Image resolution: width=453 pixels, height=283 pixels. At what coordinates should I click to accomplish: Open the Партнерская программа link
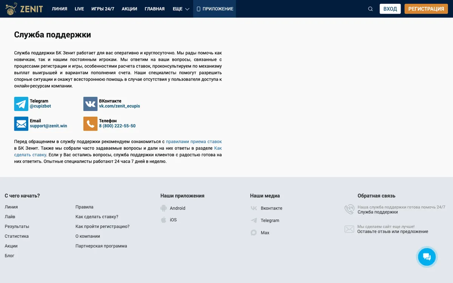coord(101,246)
